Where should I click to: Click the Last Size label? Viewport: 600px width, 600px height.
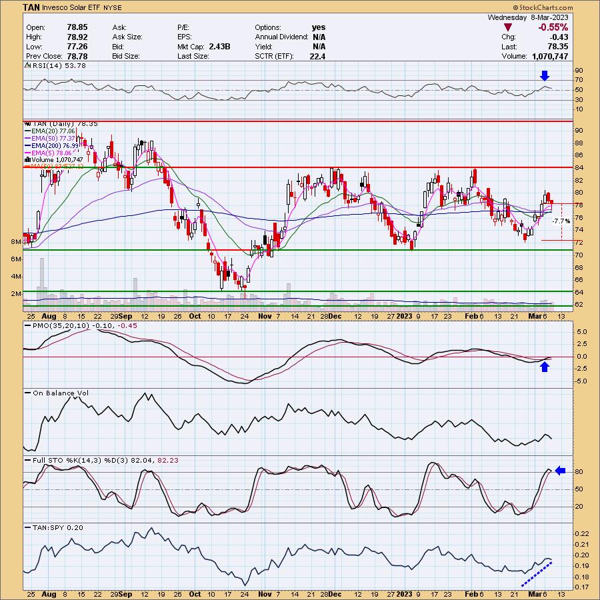point(193,56)
